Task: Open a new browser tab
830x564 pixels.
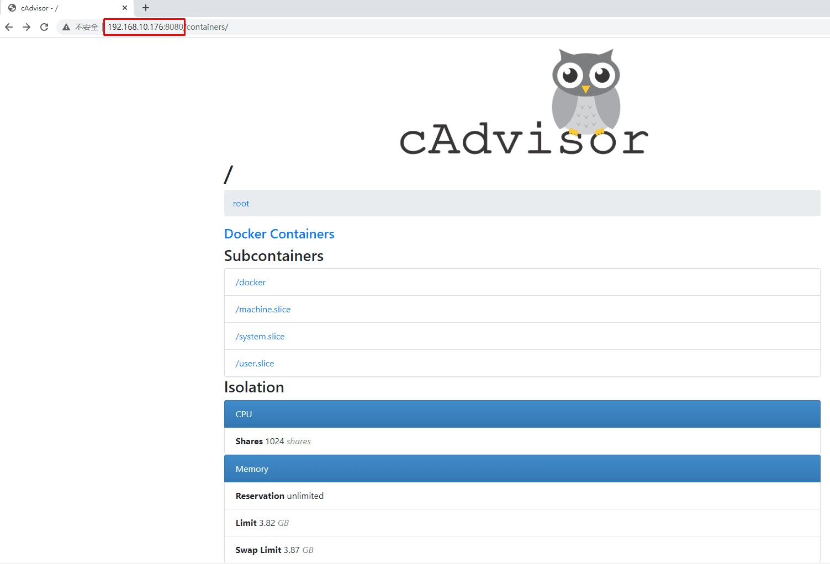Action: point(146,8)
